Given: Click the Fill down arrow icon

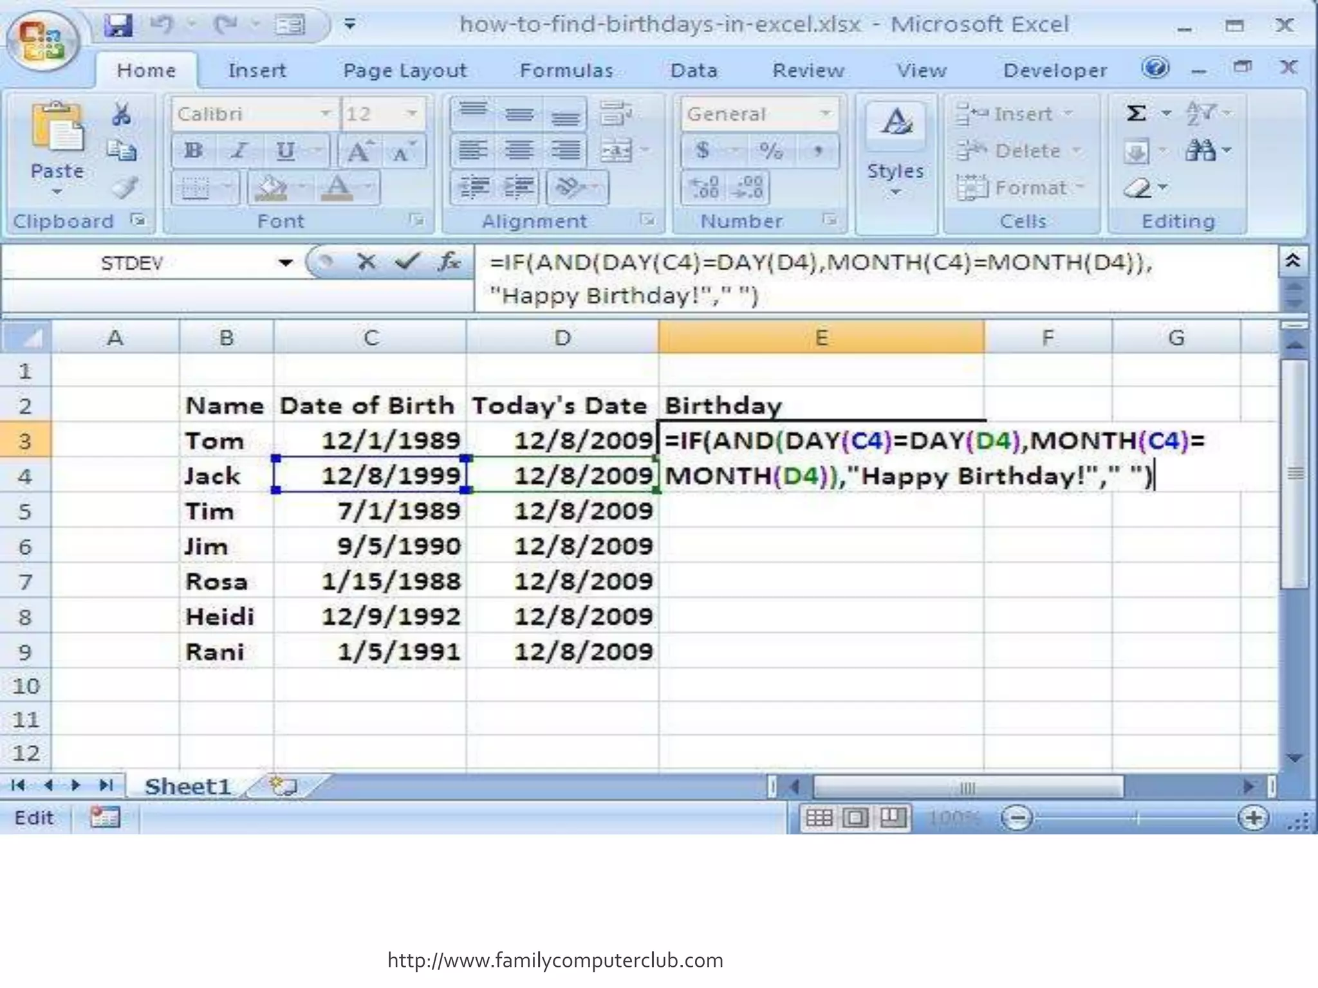Looking at the screenshot, I should click(x=1137, y=152).
